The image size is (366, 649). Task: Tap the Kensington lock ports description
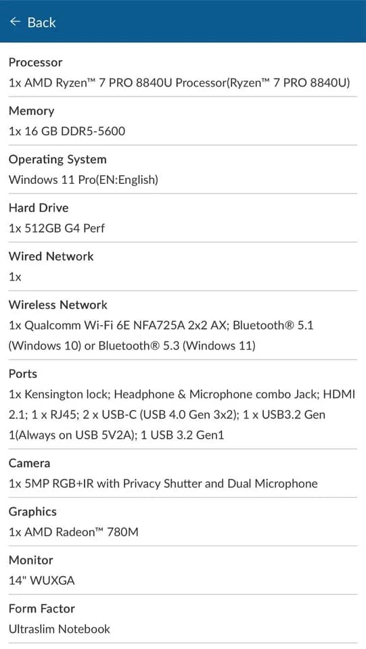(x=182, y=414)
